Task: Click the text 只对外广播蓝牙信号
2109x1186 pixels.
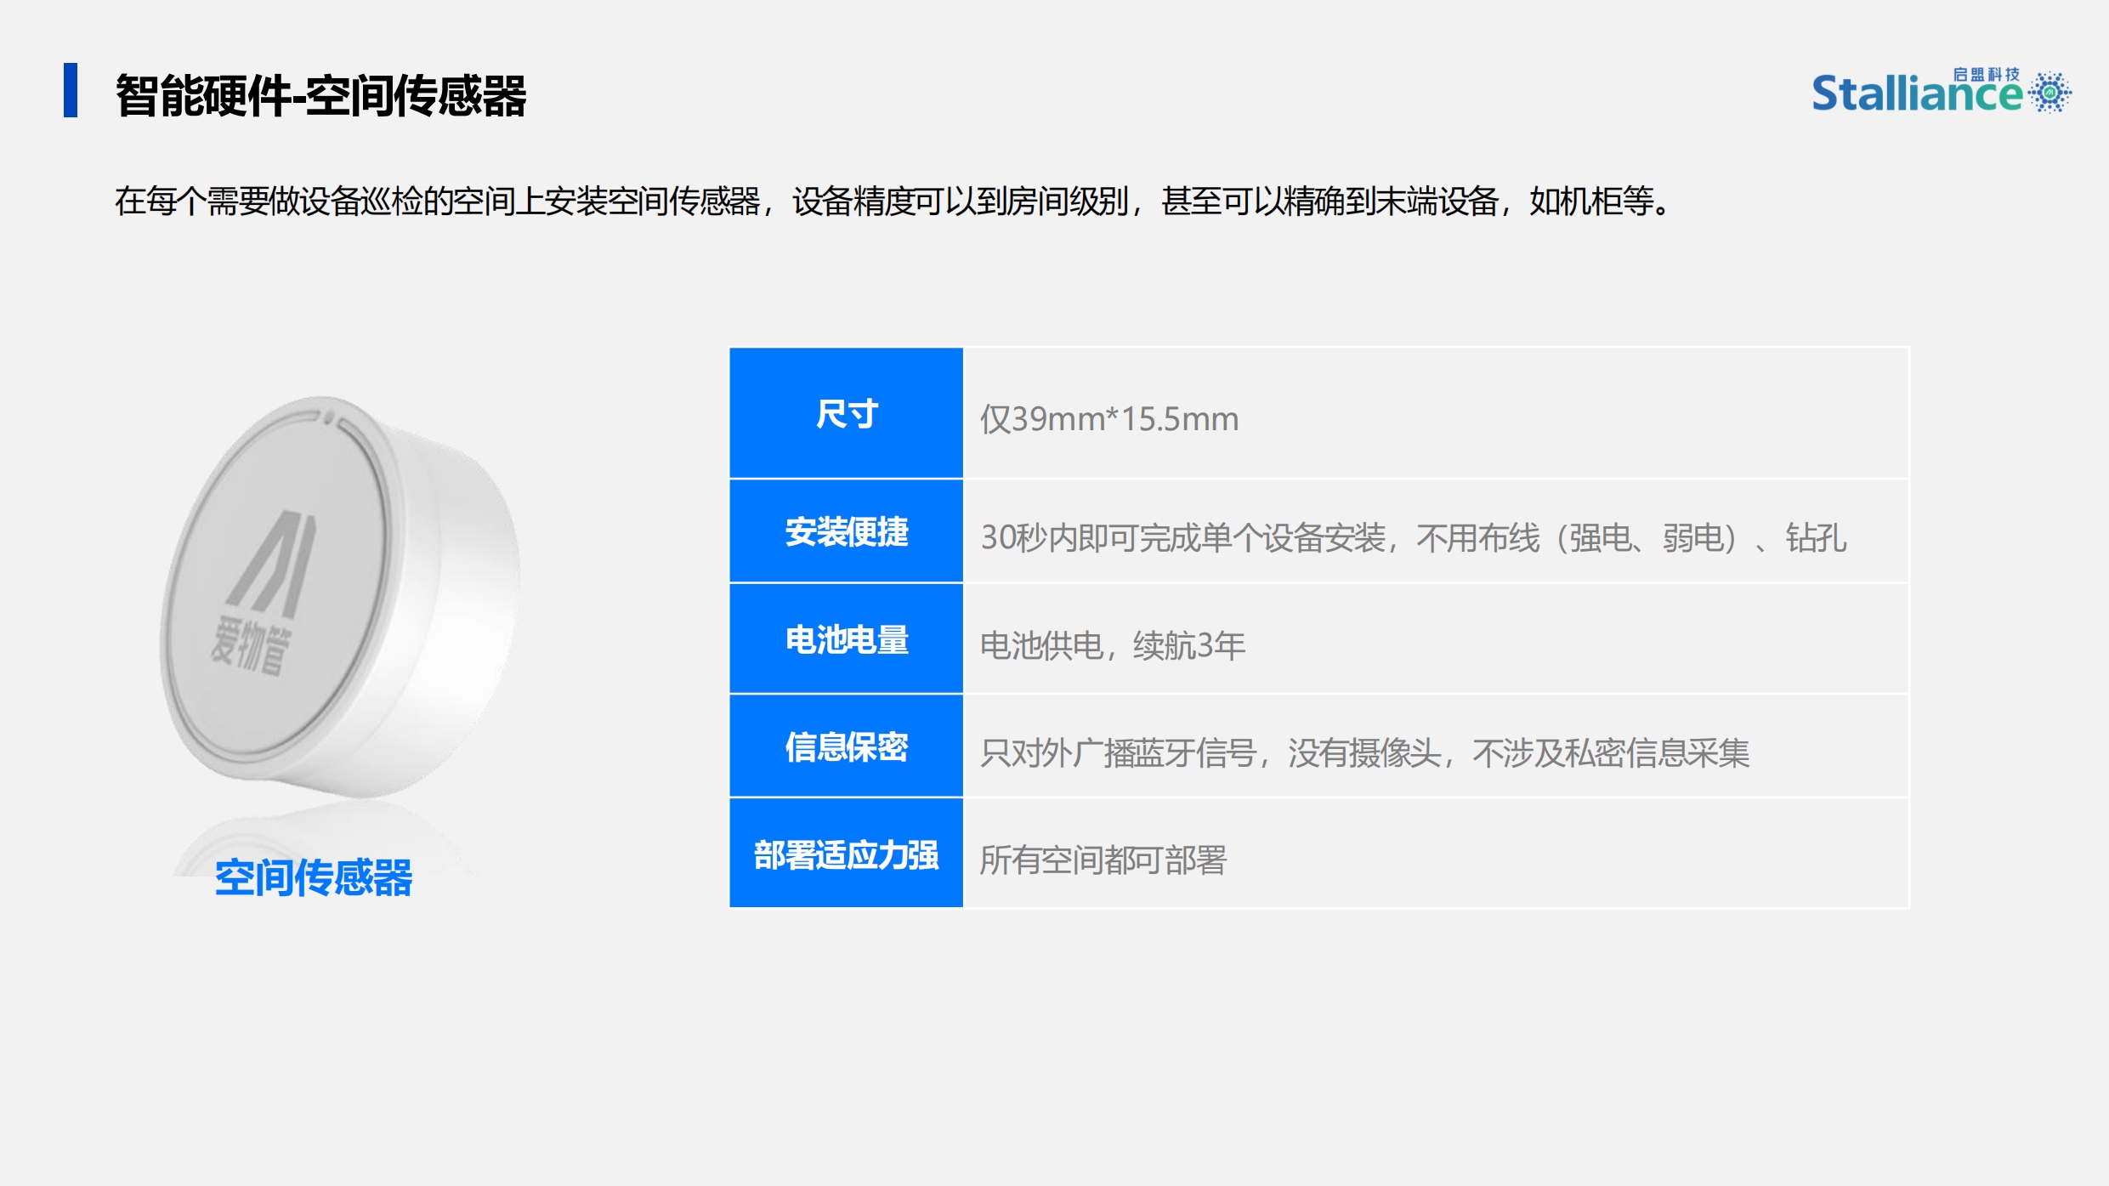Action: coord(1119,753)
